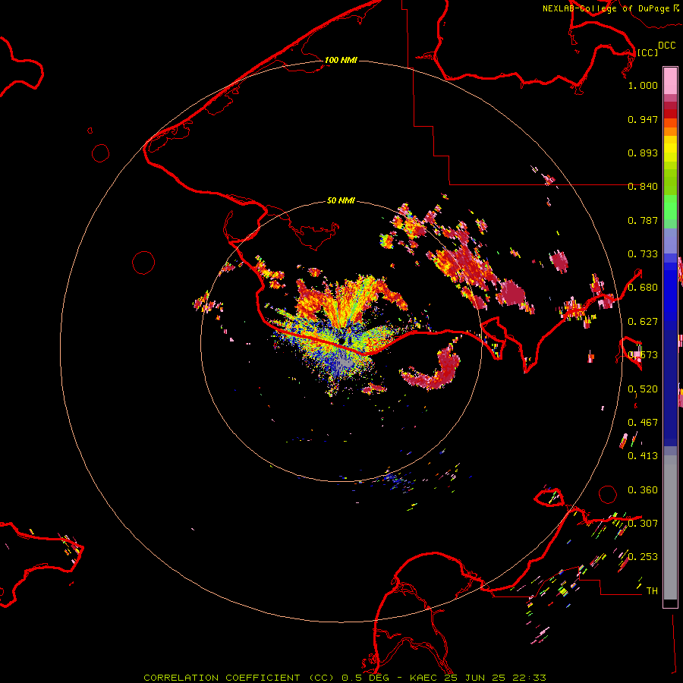This screenshot has height=683, width=683.
Task: Select the 0.787 scale value
Action: click(643, 220)
